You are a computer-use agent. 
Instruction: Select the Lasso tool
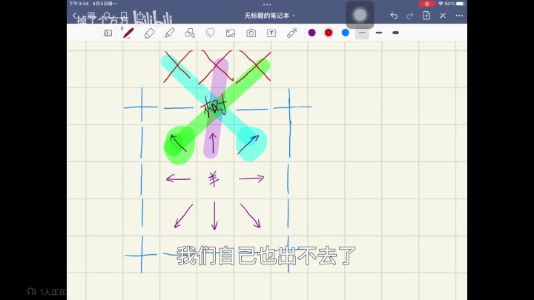click(x=211, y=33)
